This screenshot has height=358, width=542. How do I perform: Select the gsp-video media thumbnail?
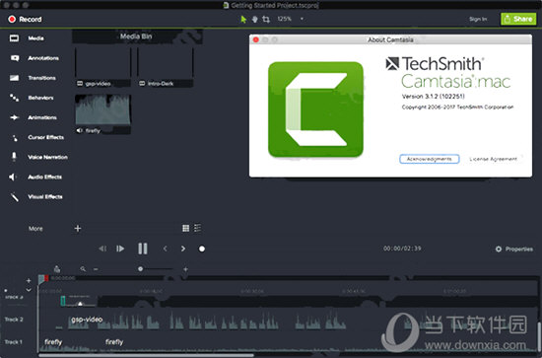point(103,67)
